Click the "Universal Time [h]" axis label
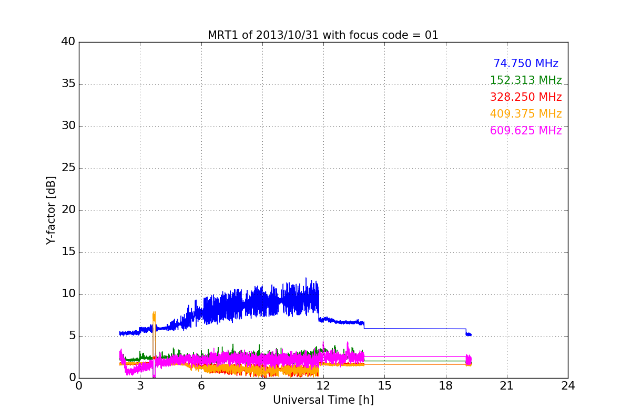 click(323, 400)
